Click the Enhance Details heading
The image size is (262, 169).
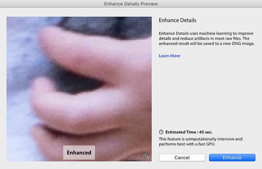point(177,20)
